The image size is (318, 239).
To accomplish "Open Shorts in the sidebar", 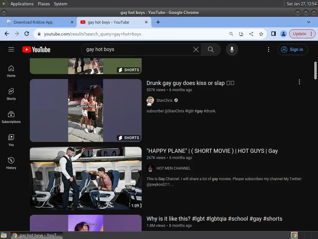I will pos(11,94).
